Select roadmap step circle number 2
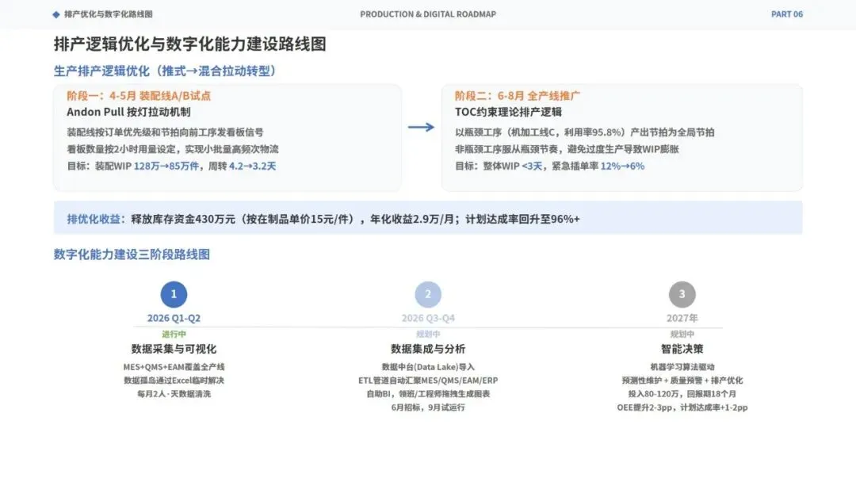Screen dimensions: 856x482 click(428, 294)
